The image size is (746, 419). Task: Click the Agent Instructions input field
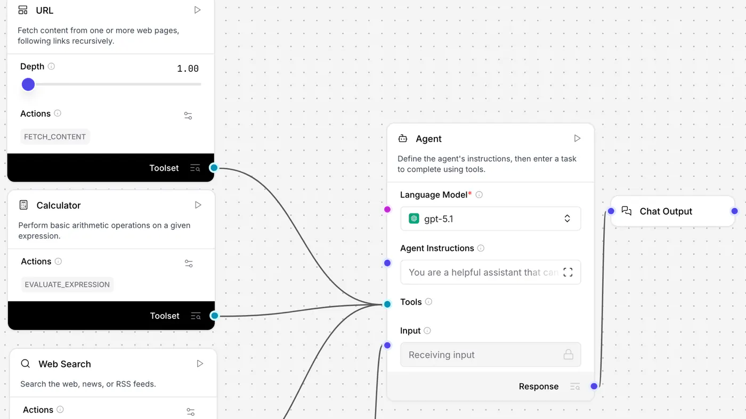(x=490, y=272)
